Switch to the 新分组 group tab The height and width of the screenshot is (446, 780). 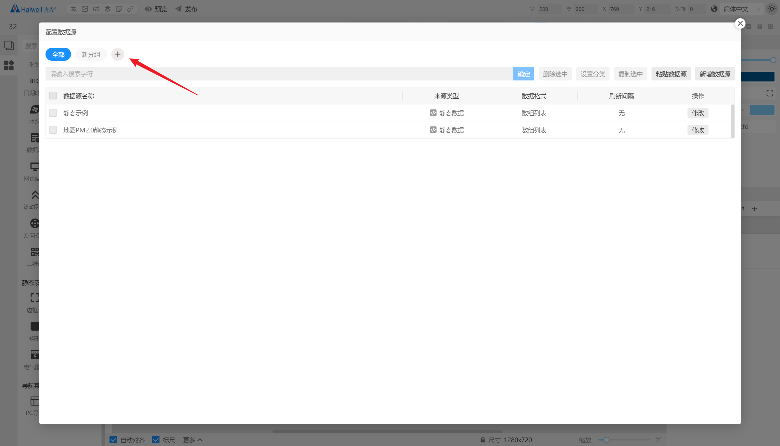pos(91,54)
